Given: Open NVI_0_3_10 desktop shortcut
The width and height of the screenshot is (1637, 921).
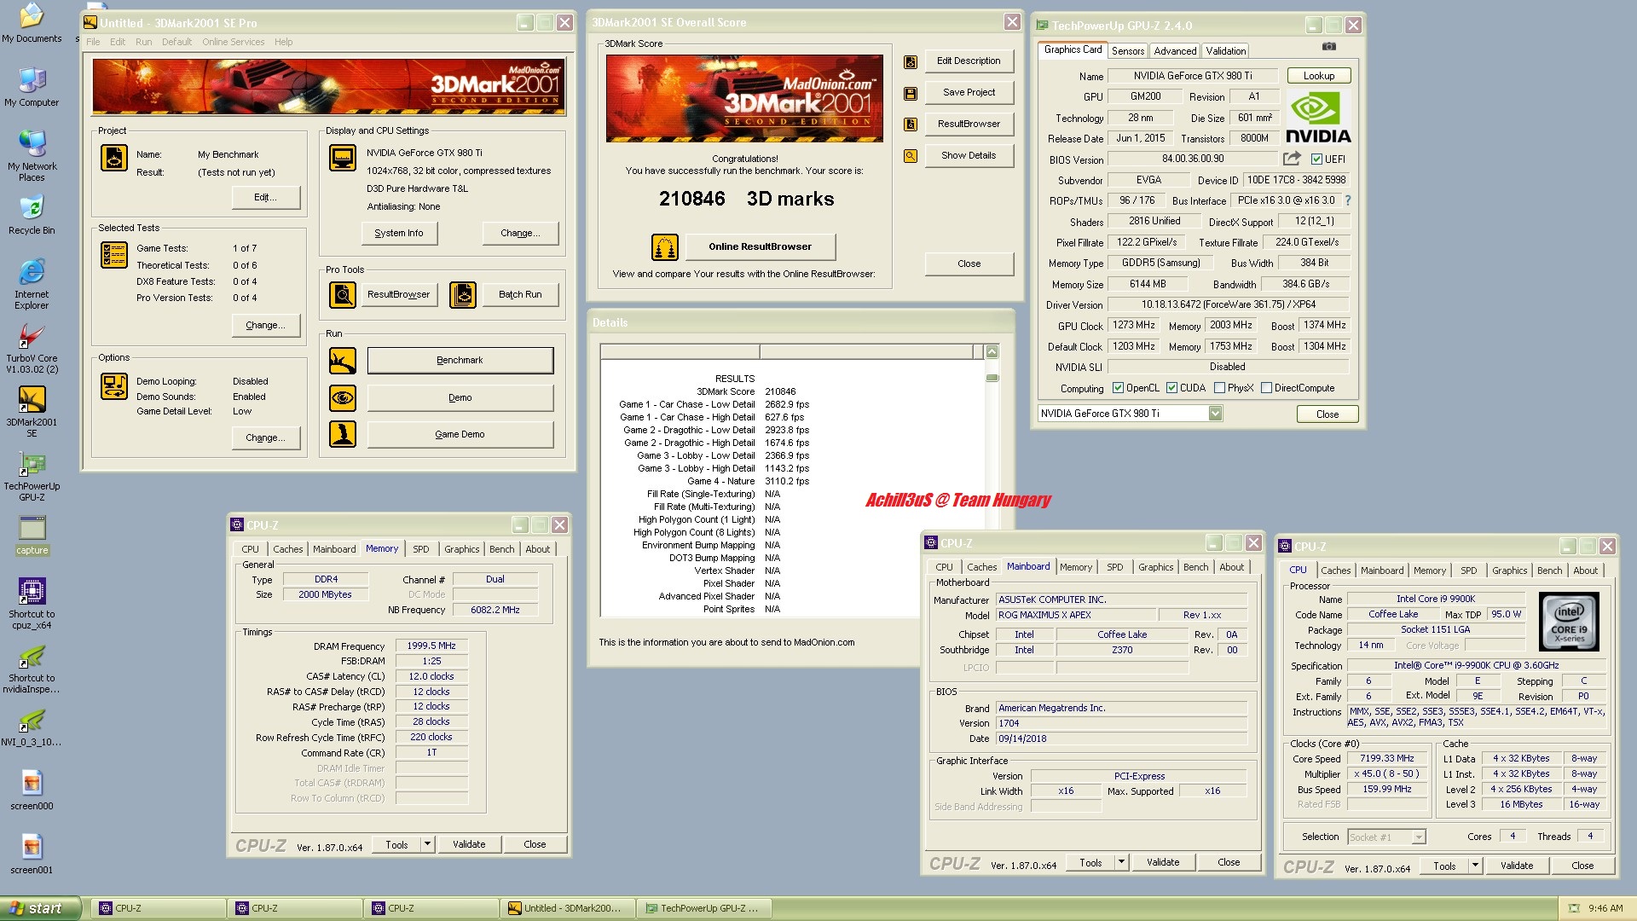Looking at the screenshot, I should click(x=32, y=727).
